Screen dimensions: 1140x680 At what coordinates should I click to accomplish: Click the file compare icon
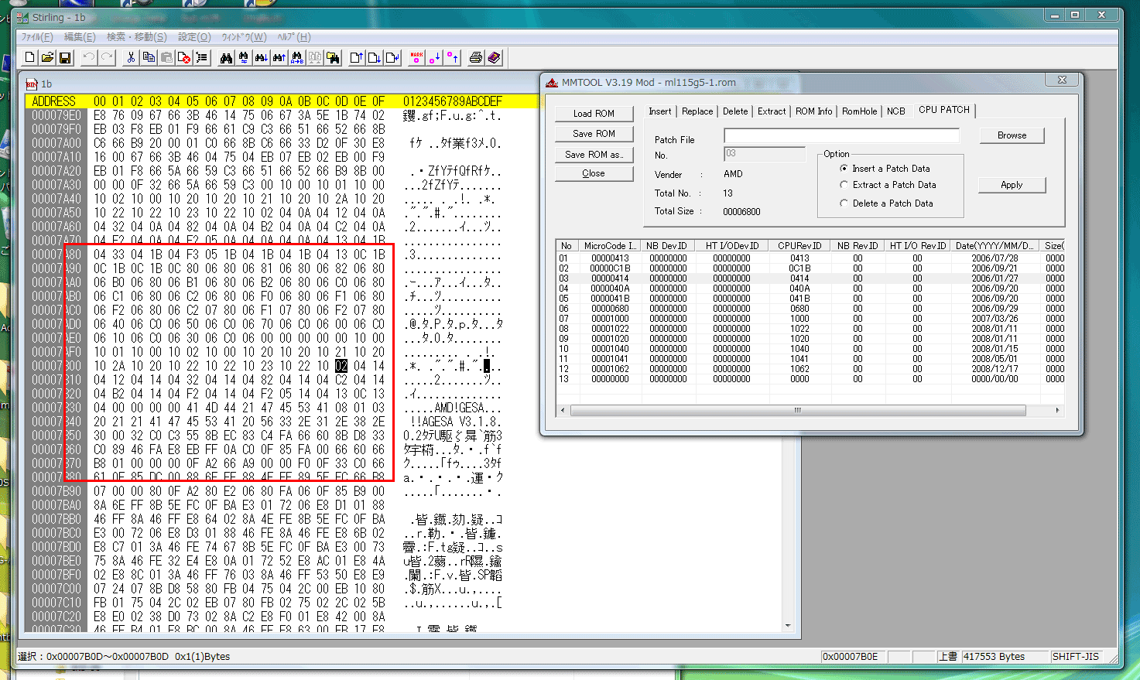[x=315, y=57]
